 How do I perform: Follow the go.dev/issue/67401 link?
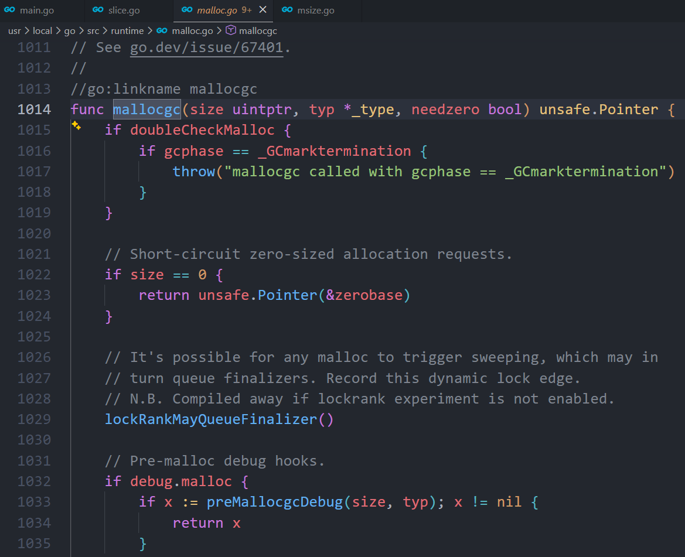click(207, 47)
